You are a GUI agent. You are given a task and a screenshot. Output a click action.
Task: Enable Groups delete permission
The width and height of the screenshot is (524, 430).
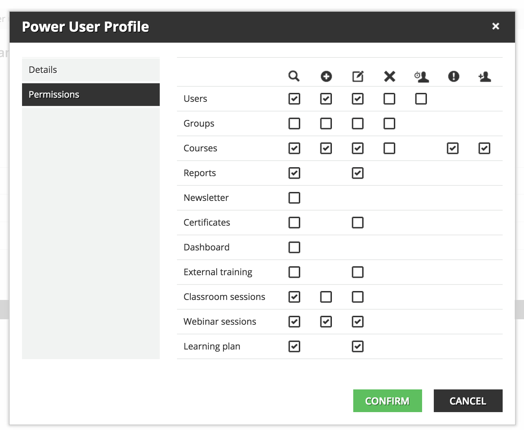tap(389, 123)
